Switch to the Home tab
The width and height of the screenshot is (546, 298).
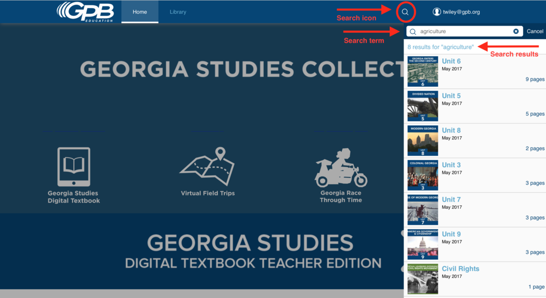pyautogui.click(x=140, y=12)
